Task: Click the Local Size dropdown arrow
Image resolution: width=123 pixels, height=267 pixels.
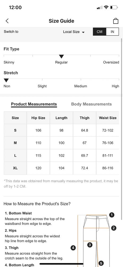Action: click(x=83, y=32)
